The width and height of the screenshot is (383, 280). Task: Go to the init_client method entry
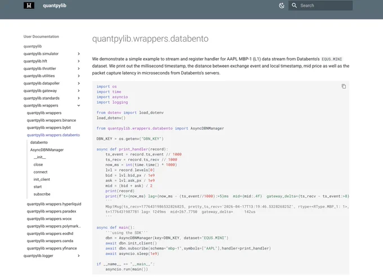click(x=42, y=179)
